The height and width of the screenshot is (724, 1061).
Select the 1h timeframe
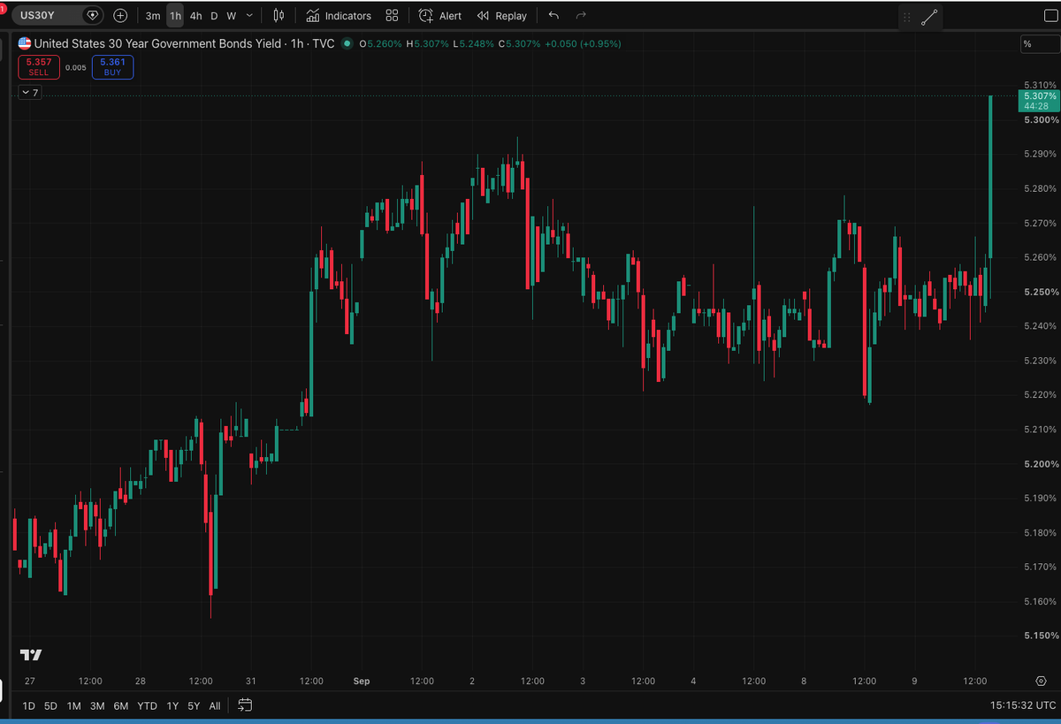click(175, 16)
